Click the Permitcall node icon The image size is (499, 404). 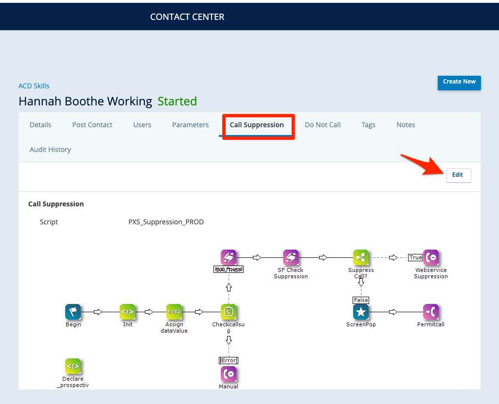pyautogui.click(x=431, y=312)
